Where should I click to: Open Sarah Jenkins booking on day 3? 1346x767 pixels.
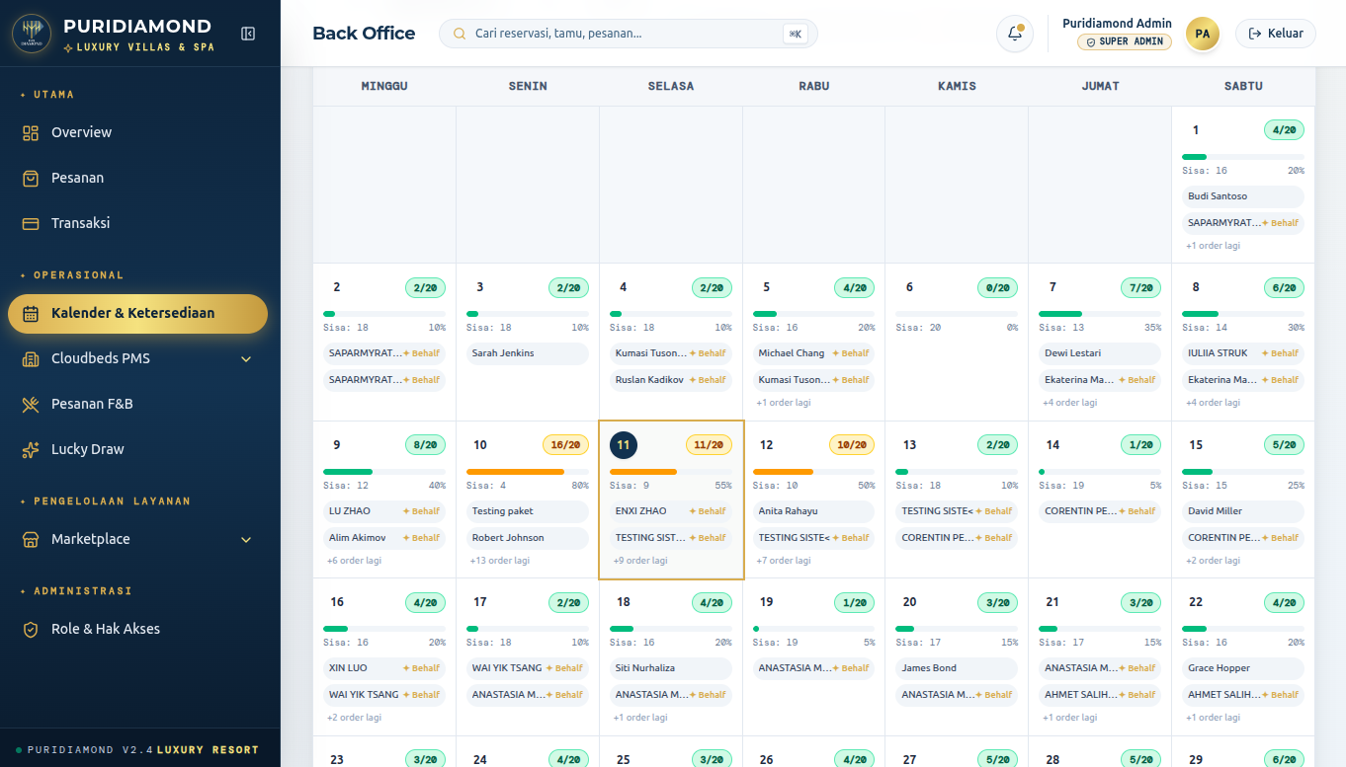tap(528, 353)
